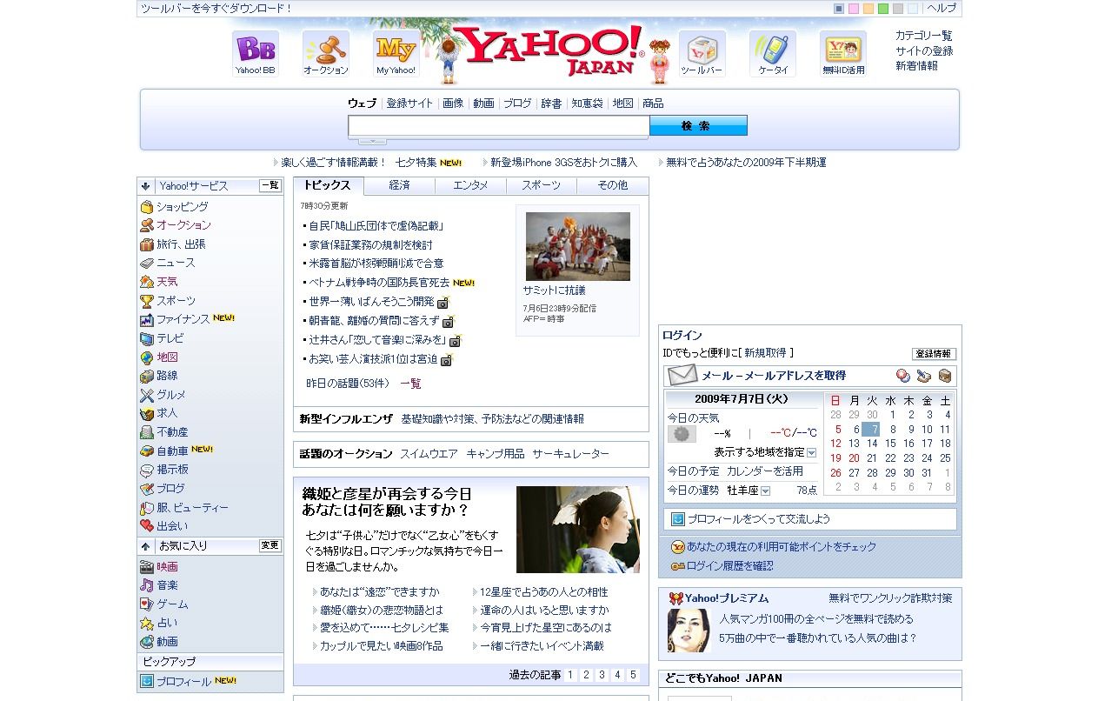Screen dimensions: 1098x701
Task: Go to past article page 3
Action: tap(602, 675)
